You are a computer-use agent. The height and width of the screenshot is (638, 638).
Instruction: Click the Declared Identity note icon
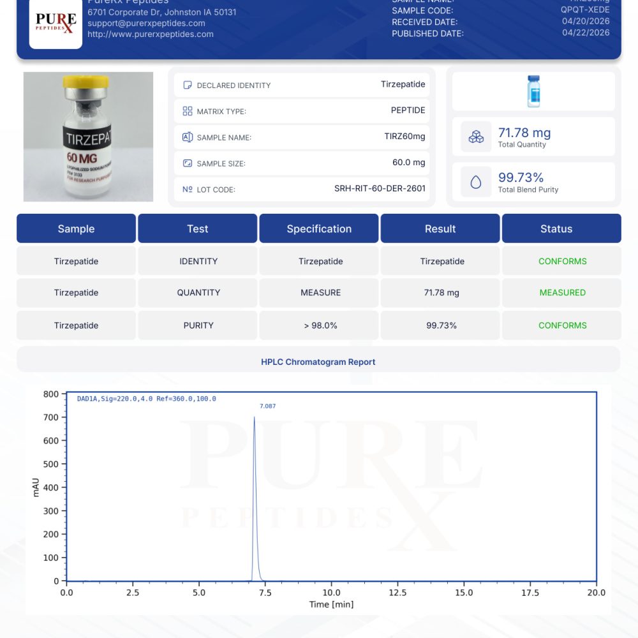click(x=187, y=85)
